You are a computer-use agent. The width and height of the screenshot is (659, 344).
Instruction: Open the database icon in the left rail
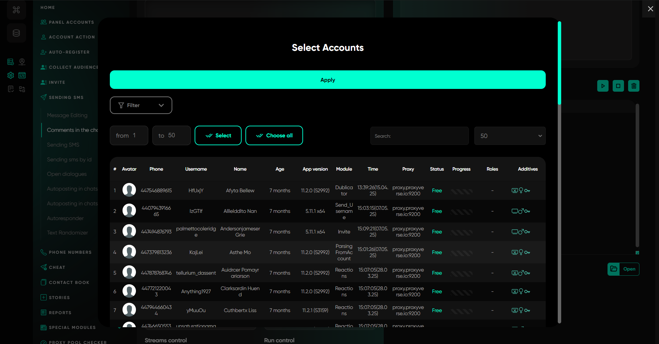(x=16, y=33)
